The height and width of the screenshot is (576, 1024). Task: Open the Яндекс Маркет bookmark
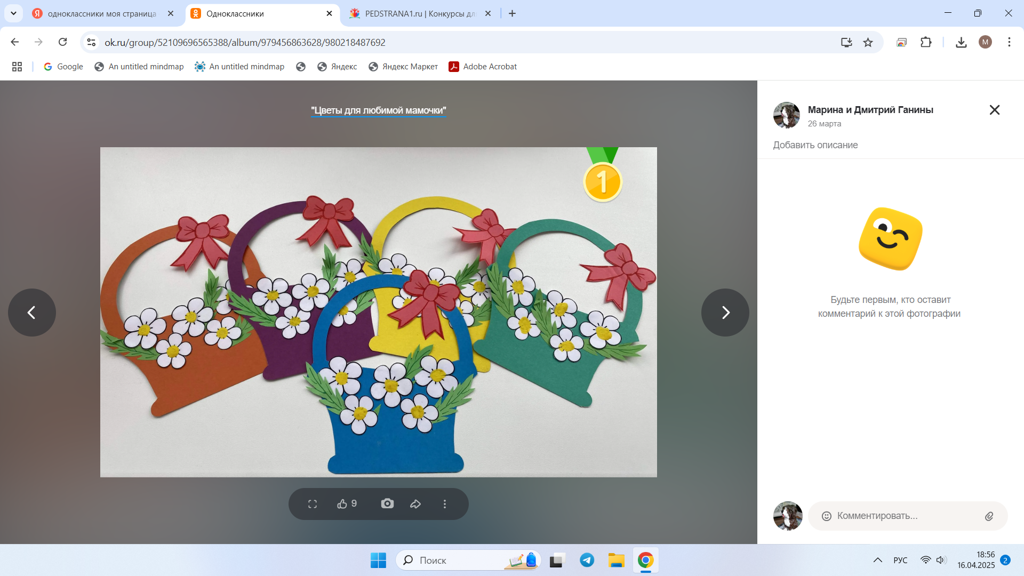[403, 67]
